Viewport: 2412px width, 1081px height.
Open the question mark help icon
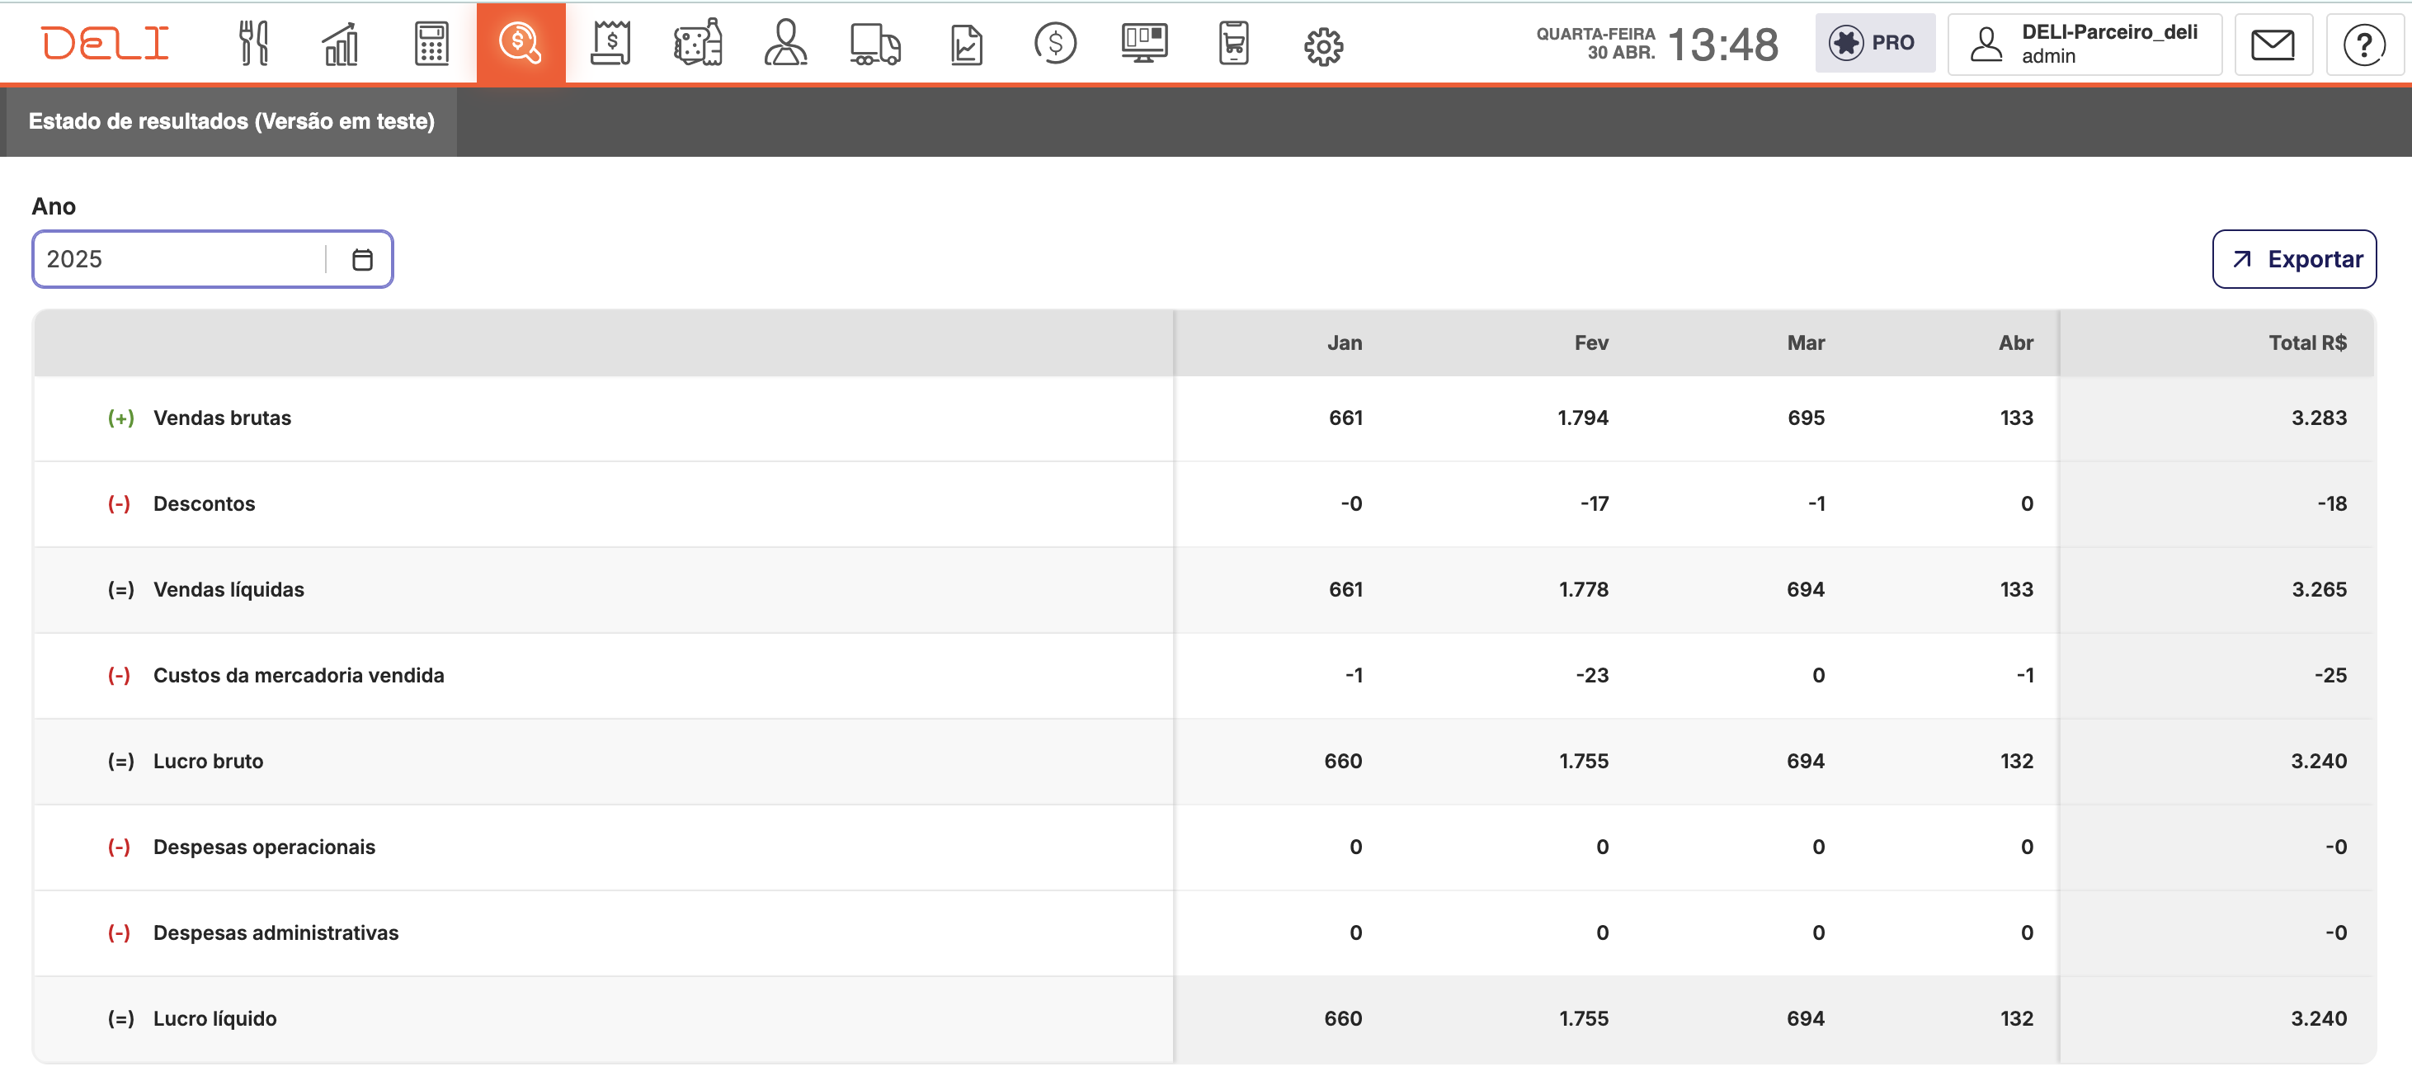coord(2364,44)
